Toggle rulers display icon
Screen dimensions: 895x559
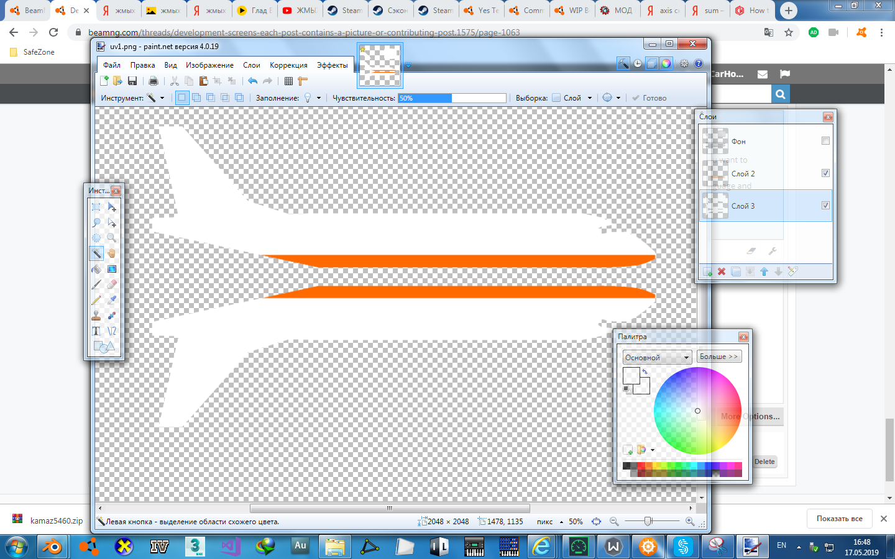[x=303, y=81]
